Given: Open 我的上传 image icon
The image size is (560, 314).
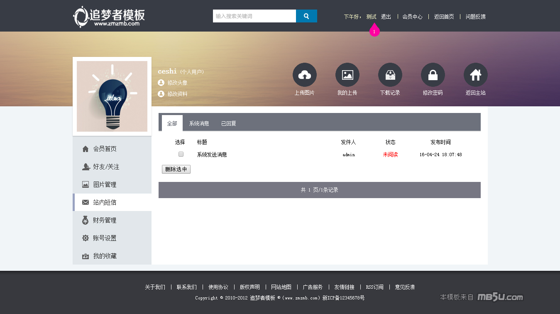Looking at the screenshot, I should point(347,75).
